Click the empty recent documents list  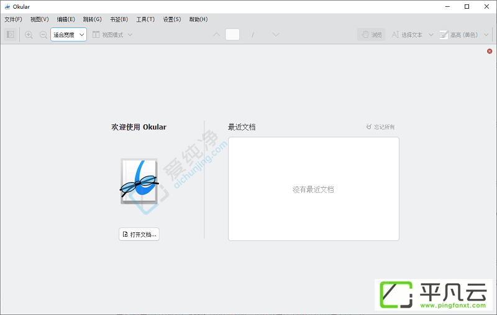[x=314, y=189]
